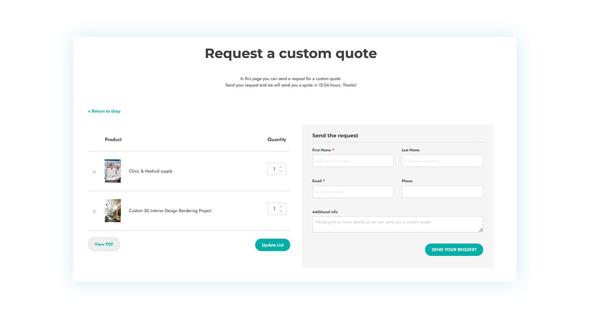
Task: Decrease quantity of Clinic & Medical supply
Action: [x=281, y=171]
